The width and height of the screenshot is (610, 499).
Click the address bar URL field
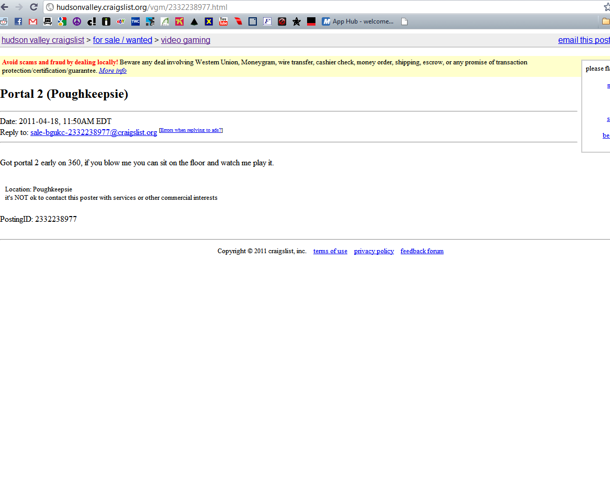coord(314,7)
